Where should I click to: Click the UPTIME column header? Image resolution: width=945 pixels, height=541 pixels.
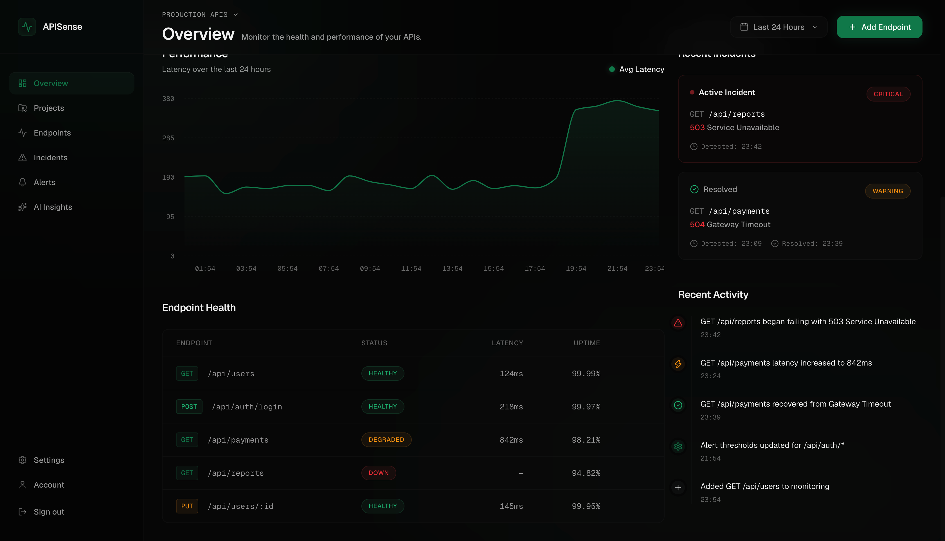pos(586,343)
